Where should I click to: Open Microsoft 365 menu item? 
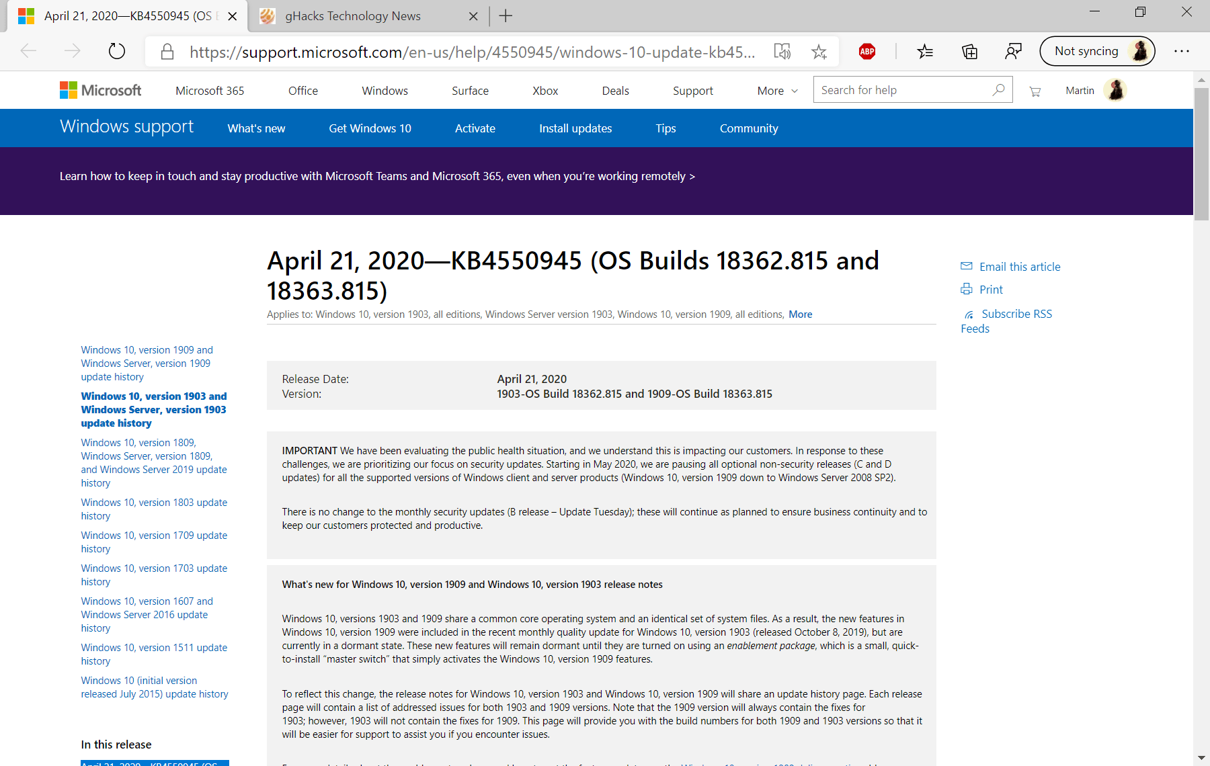210,91
